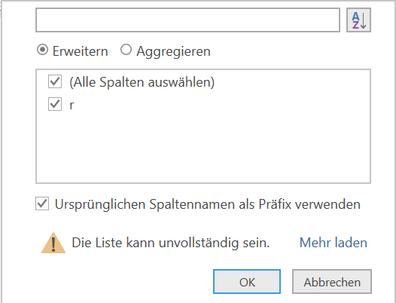Click the Erweitern label text

coord(81,51)
